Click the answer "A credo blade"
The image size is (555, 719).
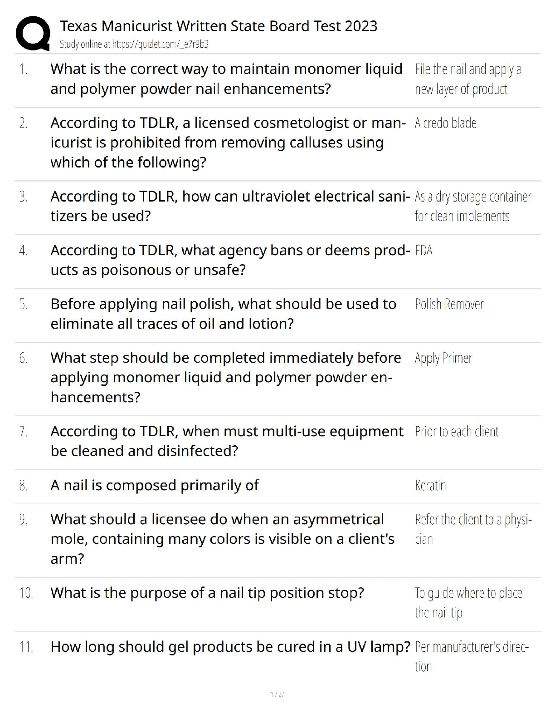(x=445, y=123)
